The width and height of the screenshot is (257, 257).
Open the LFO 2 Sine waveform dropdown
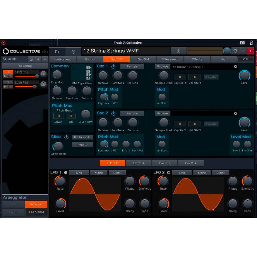click(182, 173)
